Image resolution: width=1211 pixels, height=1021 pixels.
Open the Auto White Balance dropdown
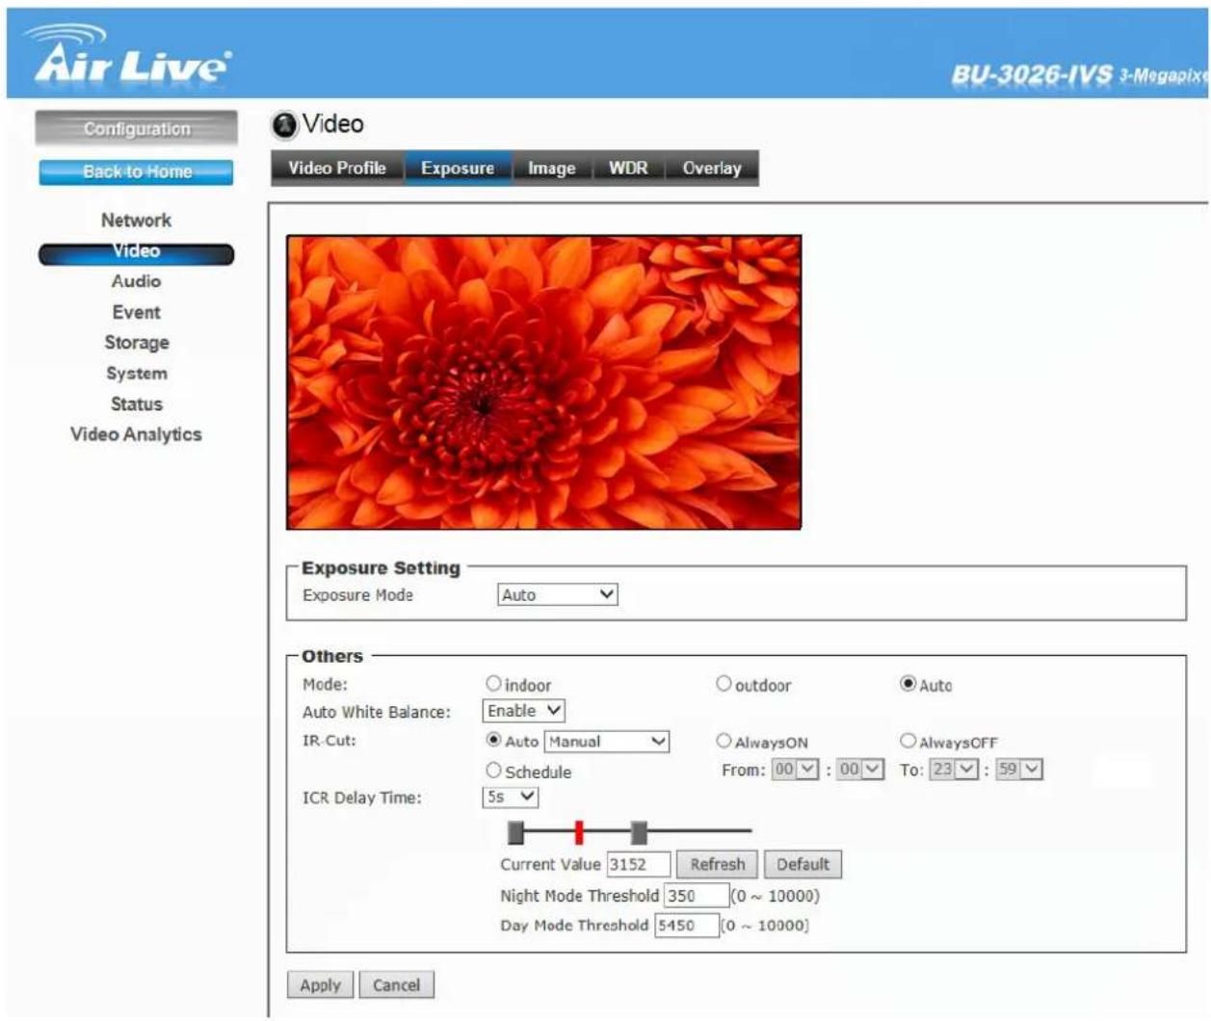(524, 711)
